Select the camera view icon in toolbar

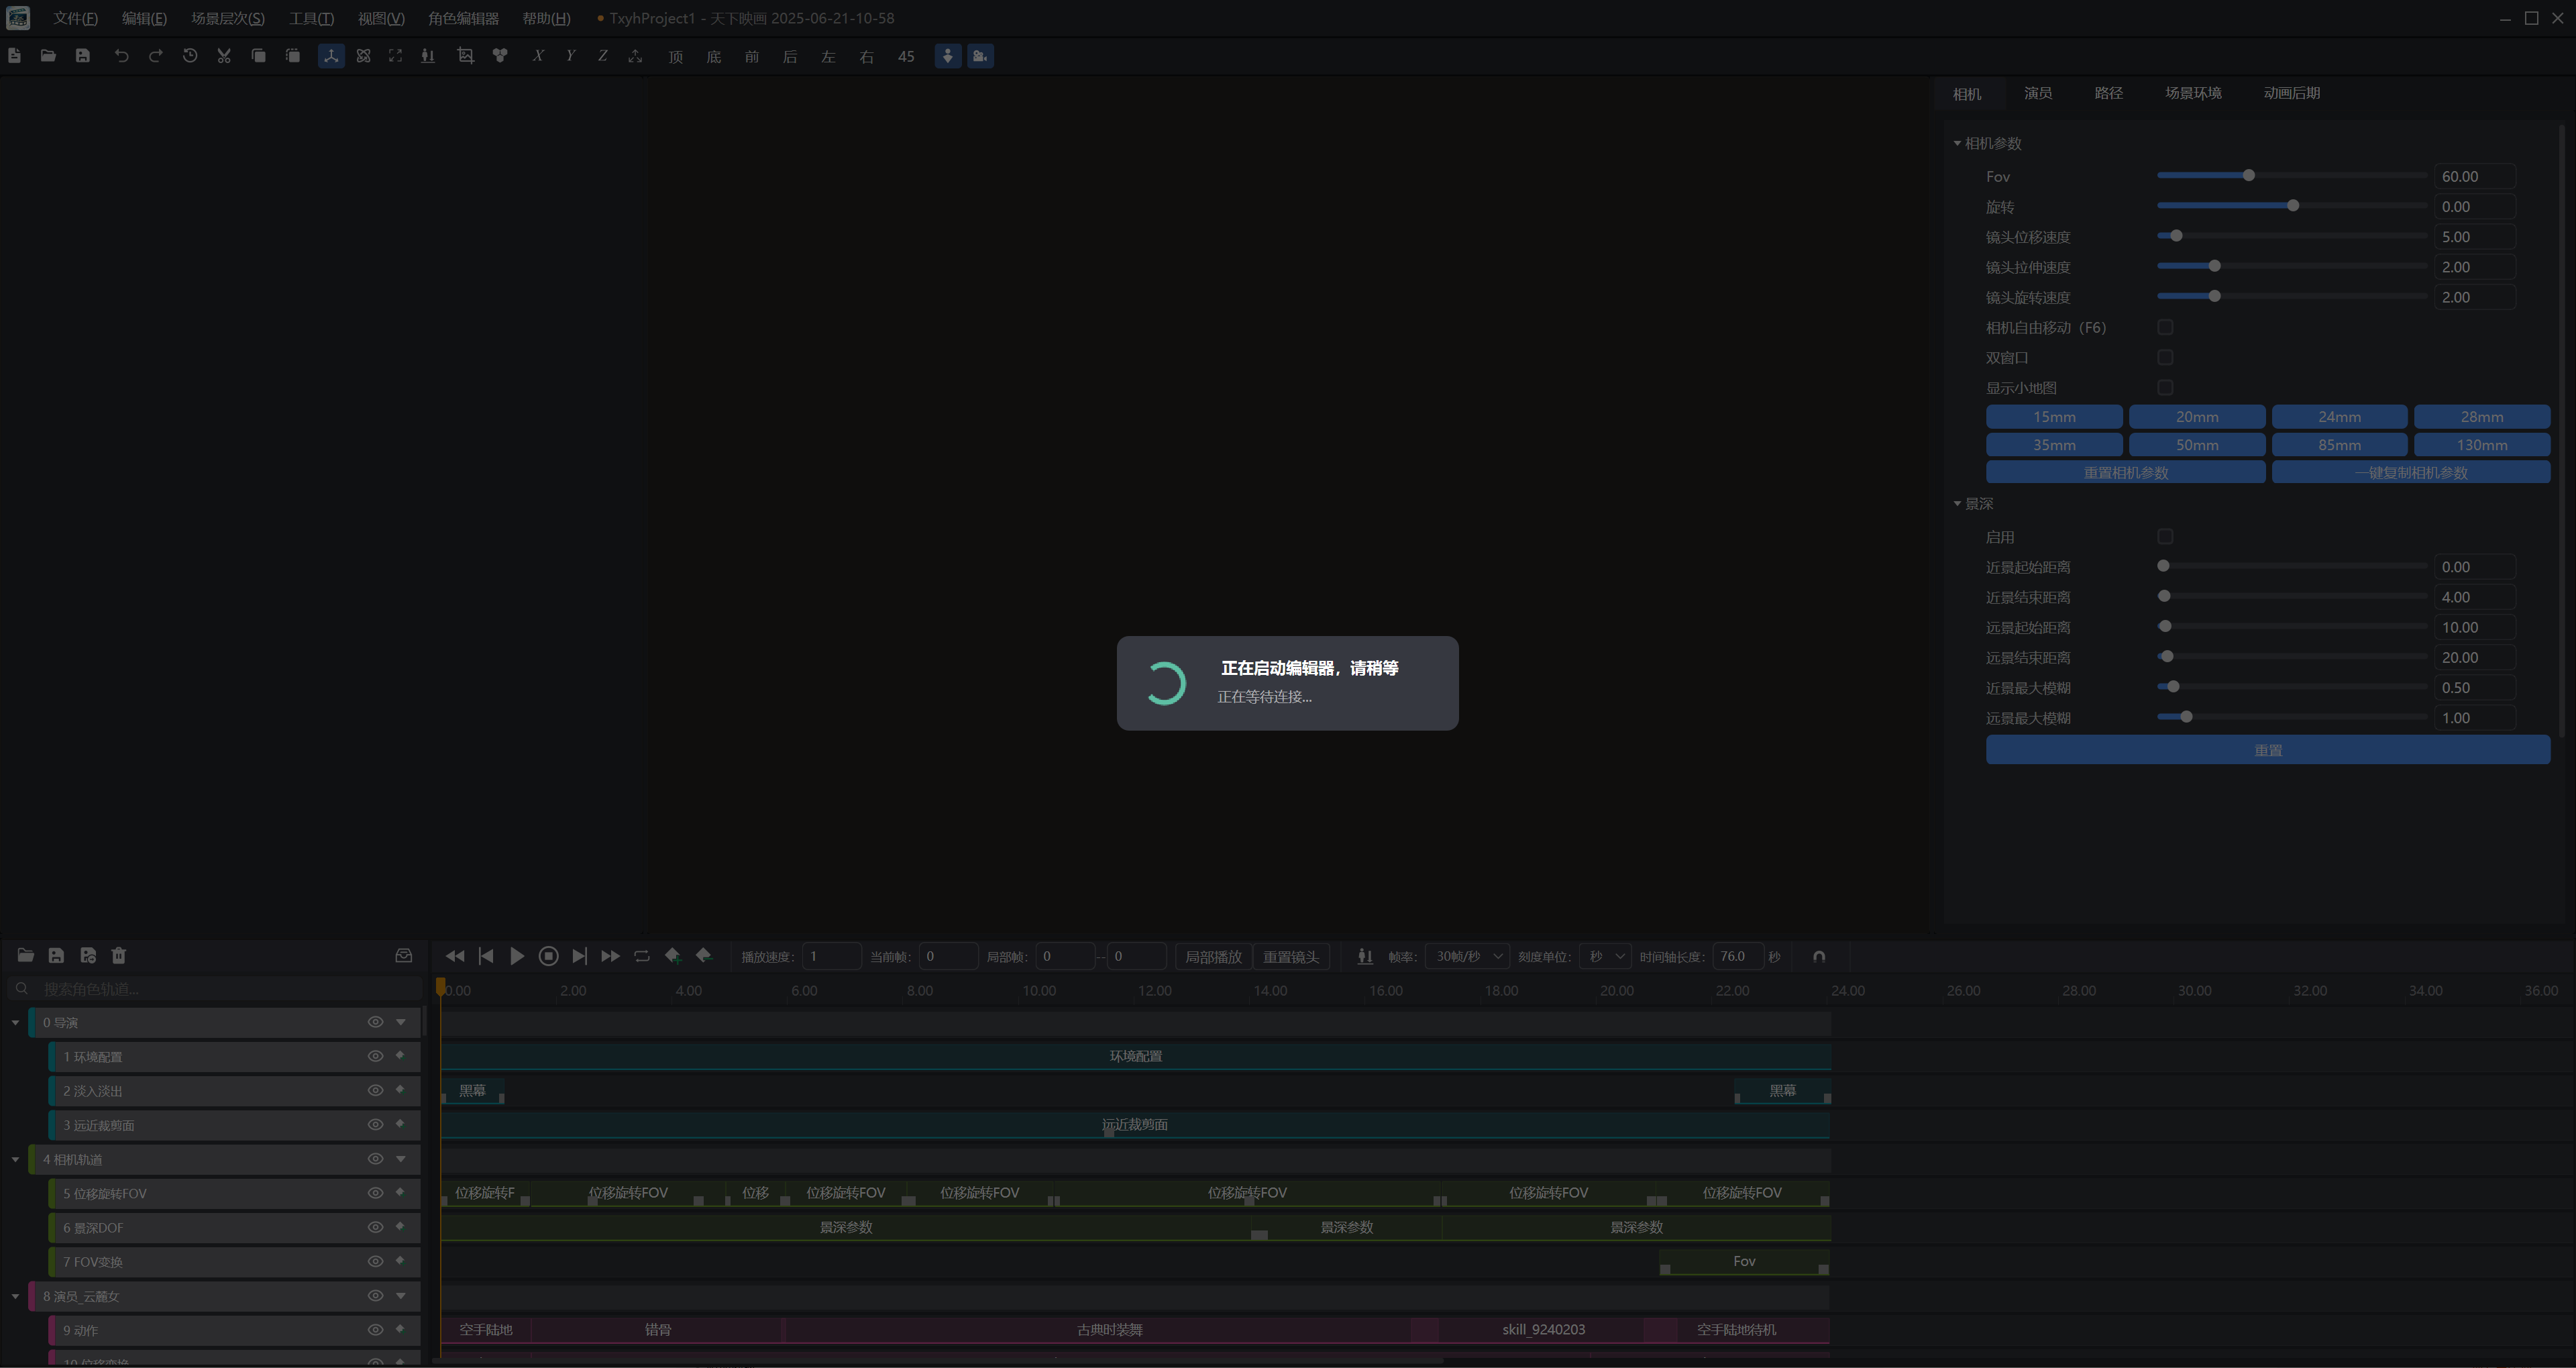click(x=980, y=56)
